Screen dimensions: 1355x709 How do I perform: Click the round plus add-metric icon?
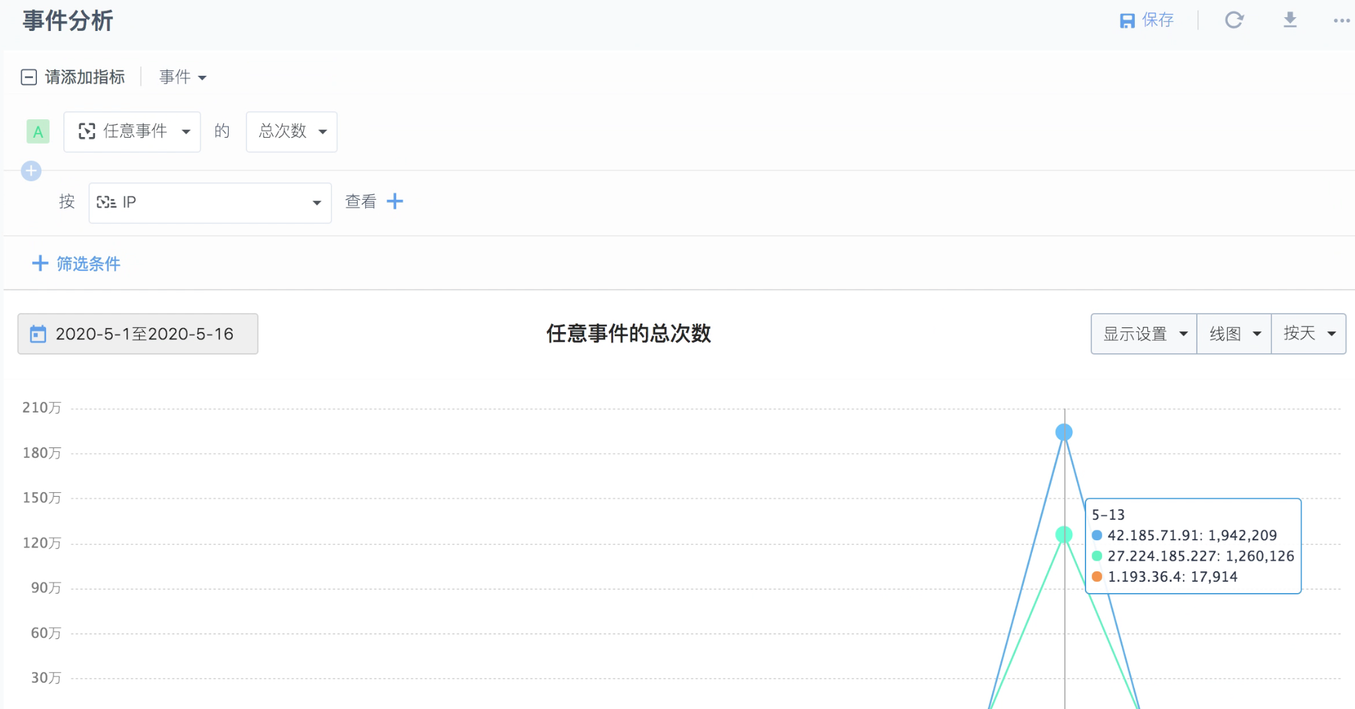click(31, 171)
